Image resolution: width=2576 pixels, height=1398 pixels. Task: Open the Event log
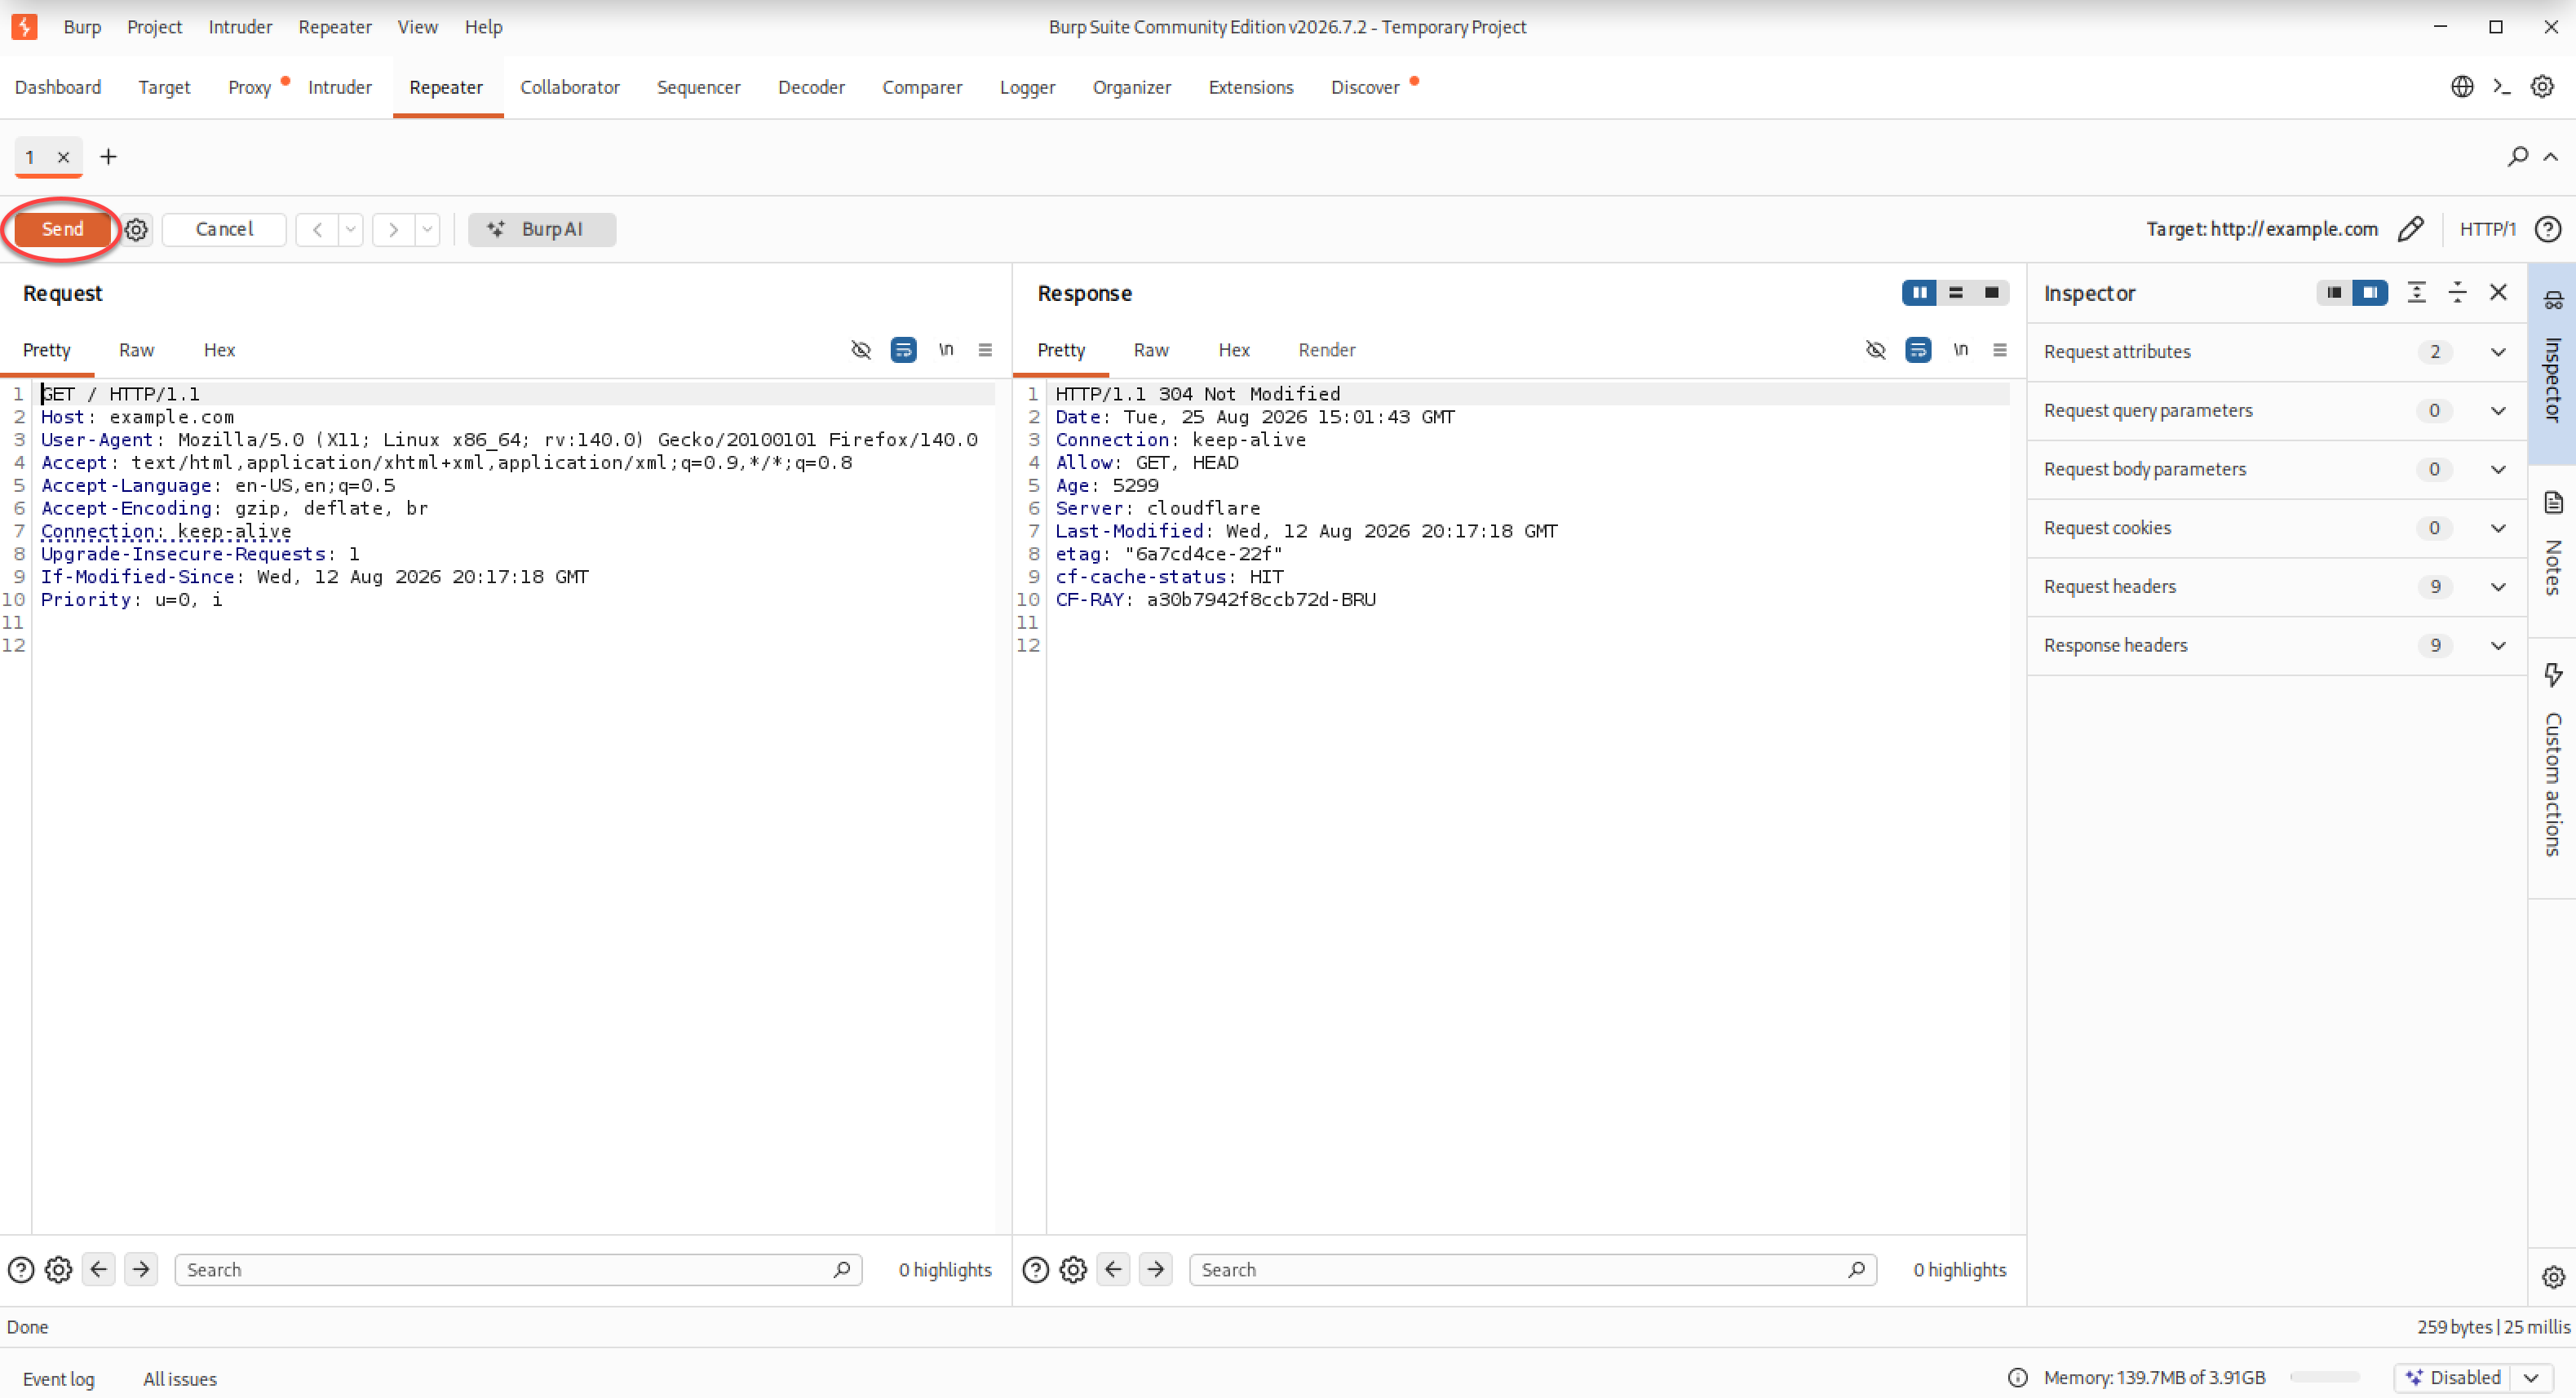[x=58, y=1379]
